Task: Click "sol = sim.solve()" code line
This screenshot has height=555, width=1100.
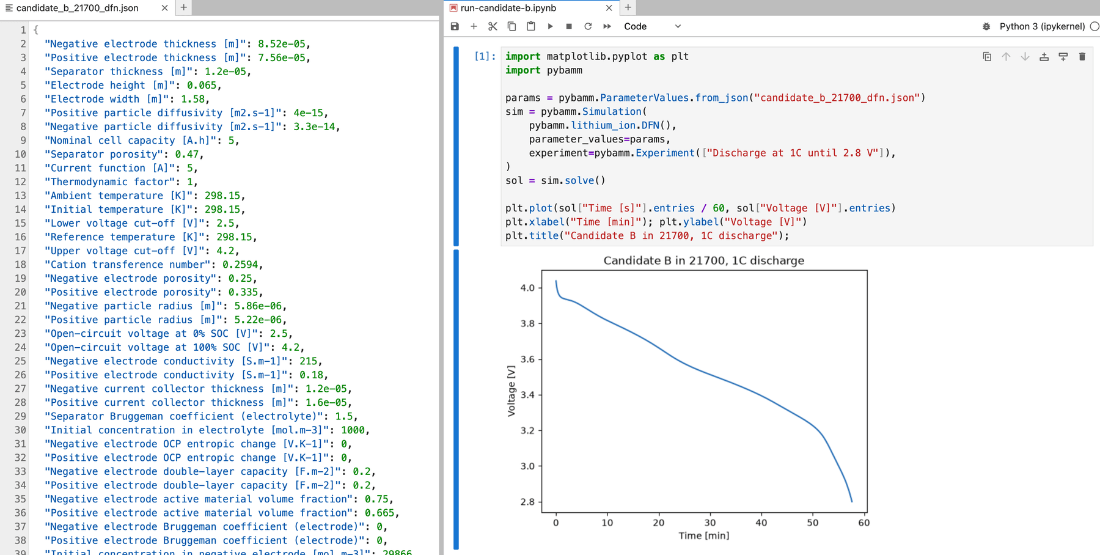Action: pyautogui.click(x=555, y=181)
